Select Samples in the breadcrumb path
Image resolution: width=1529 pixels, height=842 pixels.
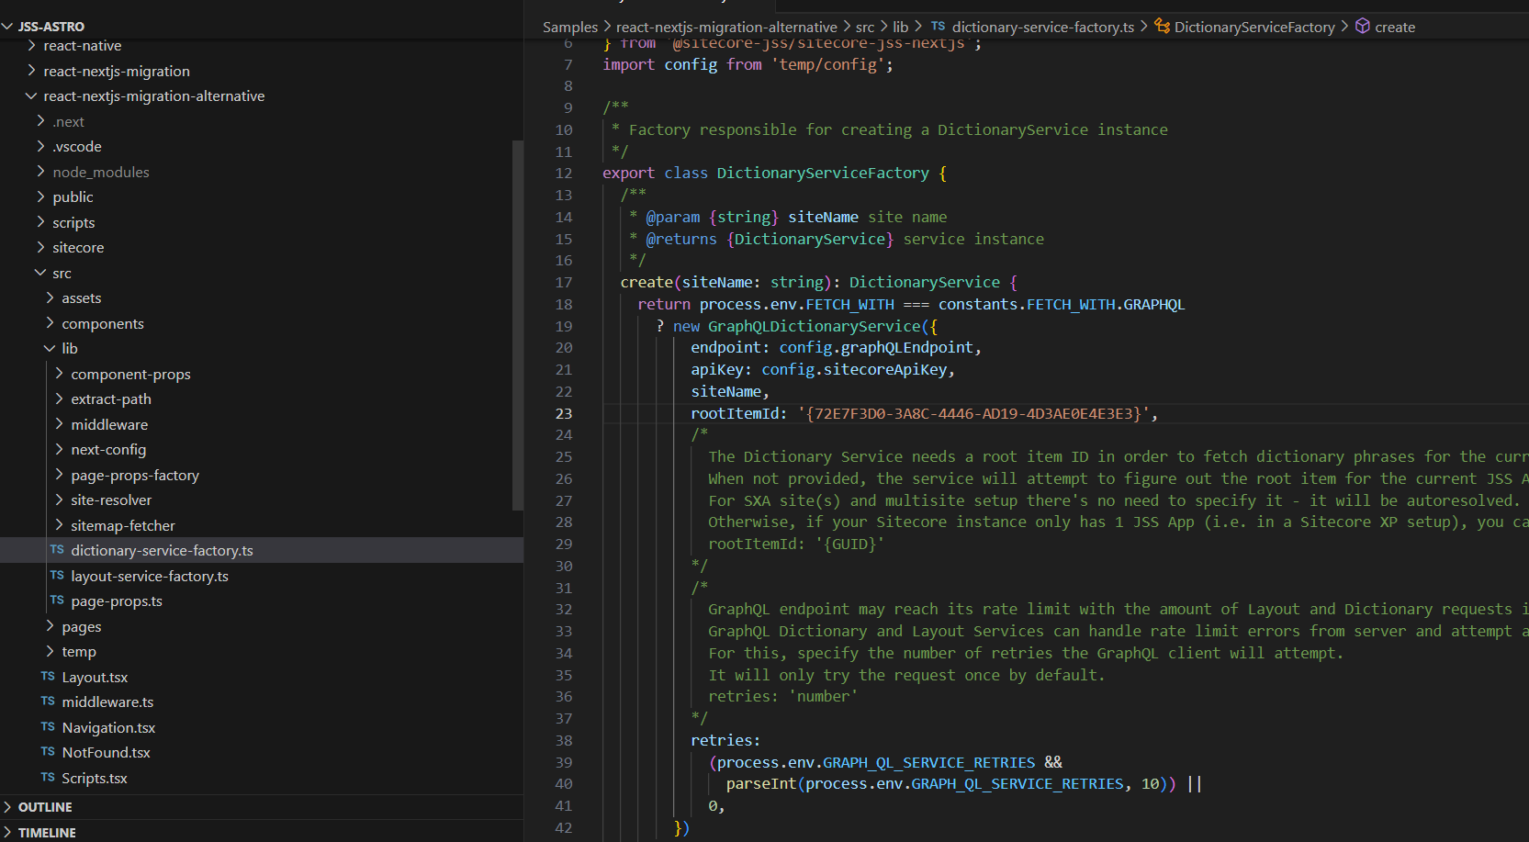coord(569,28)
